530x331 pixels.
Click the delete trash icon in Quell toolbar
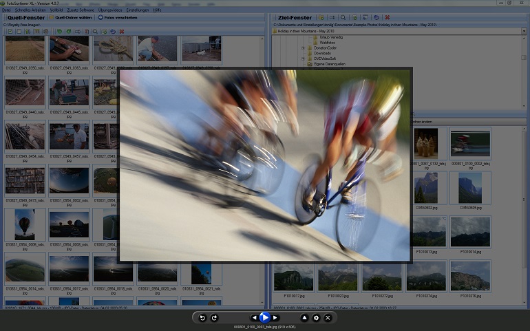[x=87, y=32]
